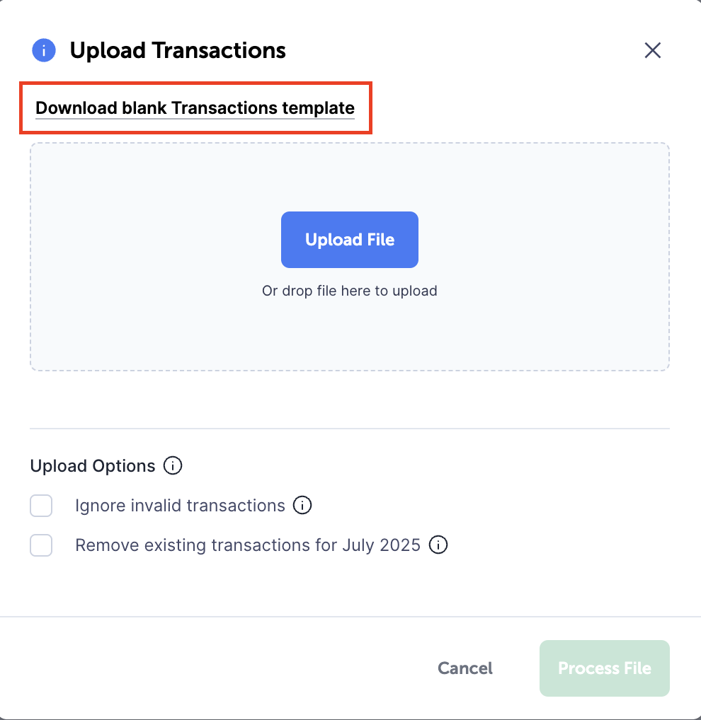Tick Remove existing transactions for July 2025 checkbox
This screenshot has width=701, height=720.
(41, 546)
